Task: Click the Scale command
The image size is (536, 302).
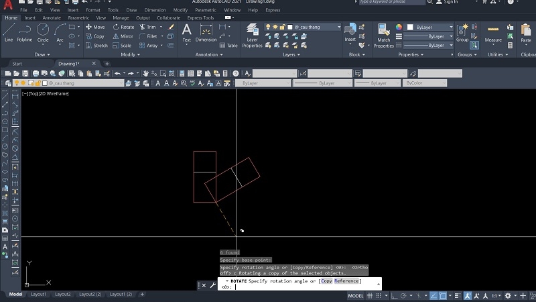Action: tap(122, 46)
